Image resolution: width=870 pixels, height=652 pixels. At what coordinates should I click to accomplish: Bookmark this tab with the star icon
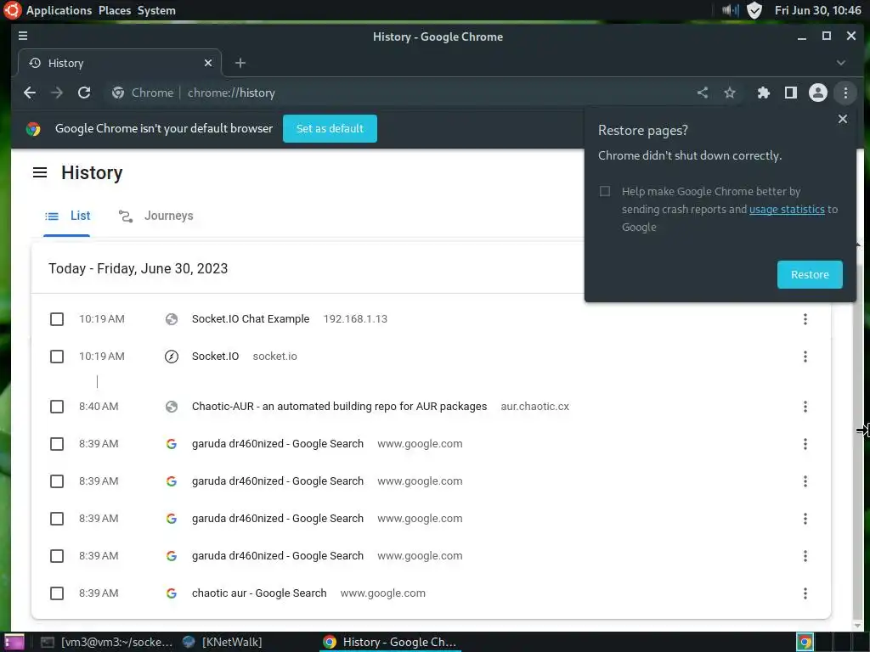click(730, 93)
